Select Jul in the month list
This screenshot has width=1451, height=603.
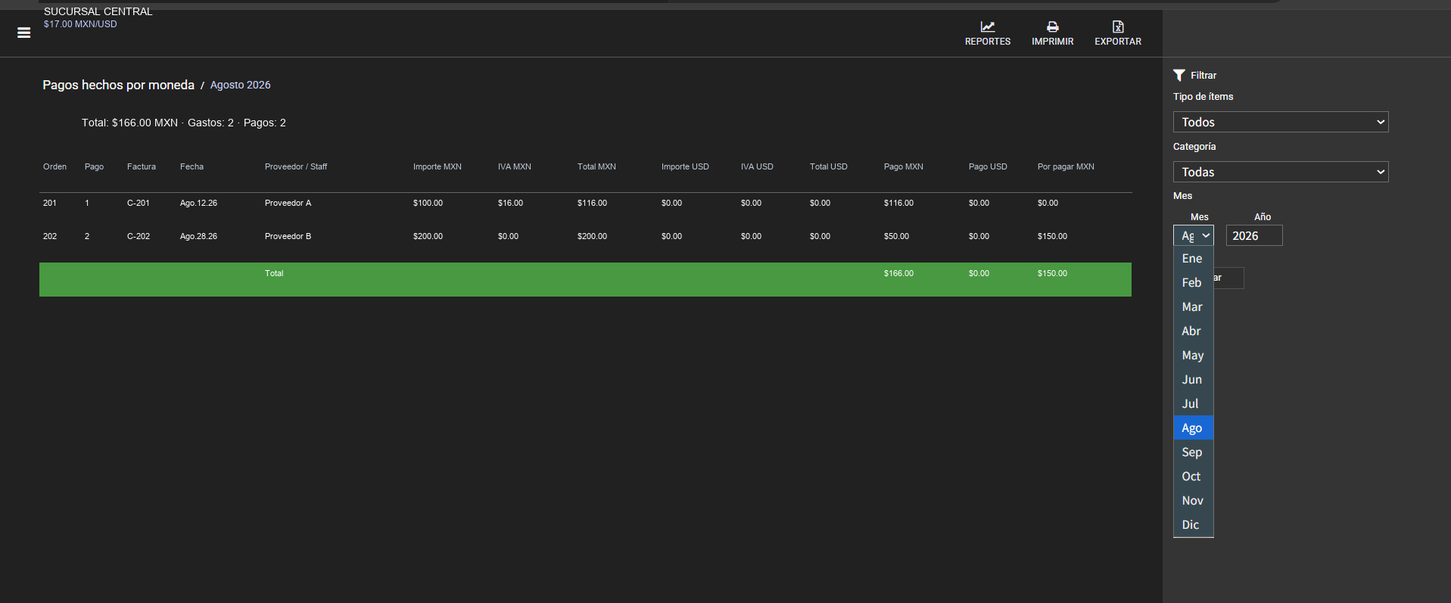[1194, 404]
